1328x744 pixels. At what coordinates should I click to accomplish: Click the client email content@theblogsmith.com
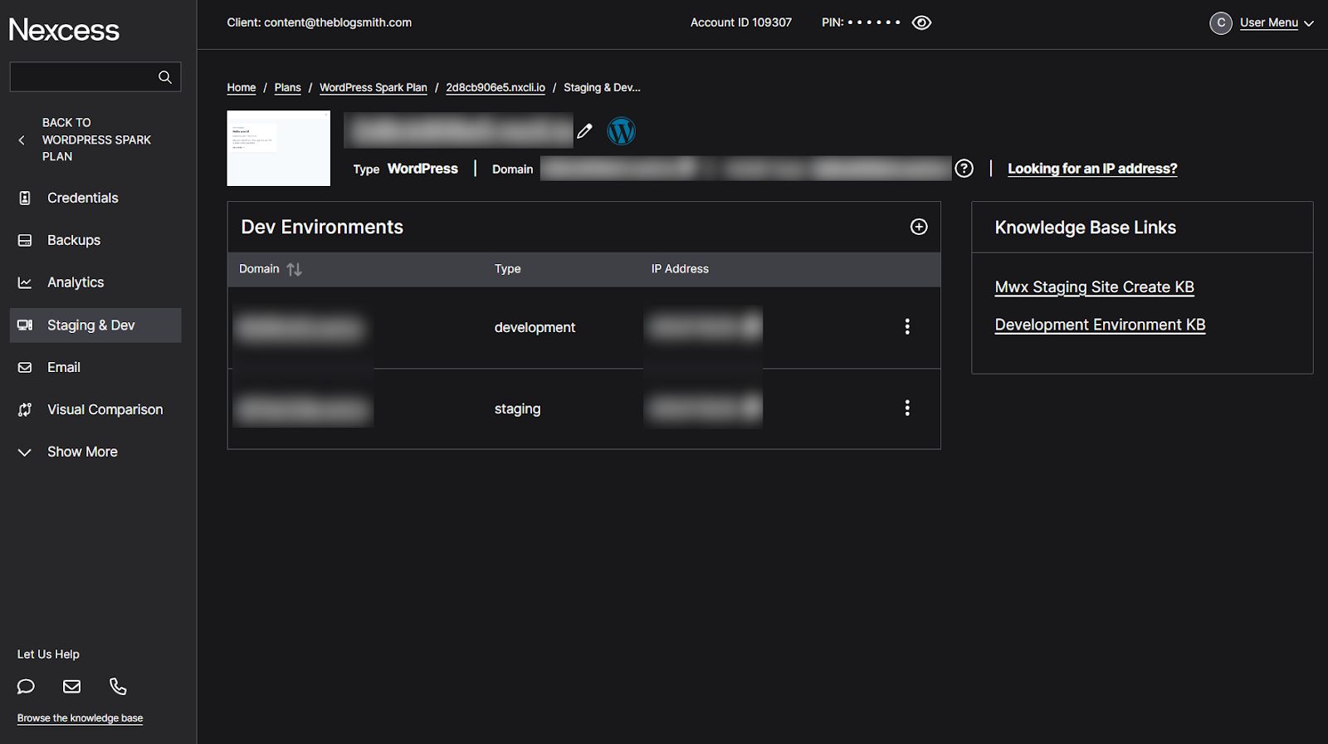[x=338, y=22]
